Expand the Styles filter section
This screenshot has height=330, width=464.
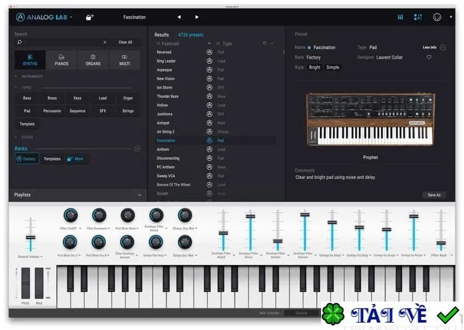[x=16, y=137]
